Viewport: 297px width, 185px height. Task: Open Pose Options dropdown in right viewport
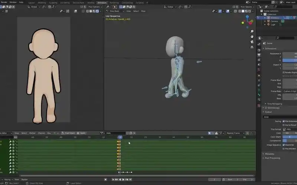(x=247, y=7)
